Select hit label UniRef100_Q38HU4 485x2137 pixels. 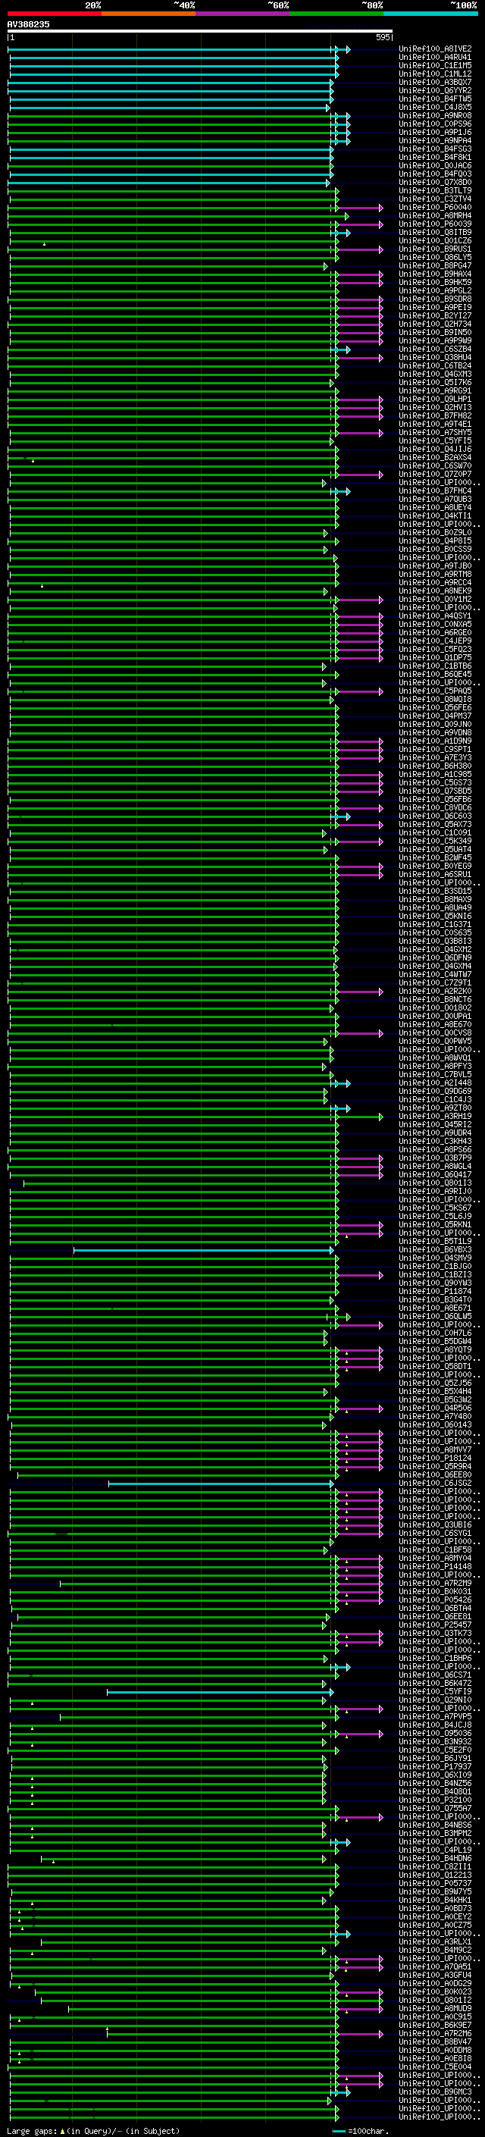coord(435,358)
